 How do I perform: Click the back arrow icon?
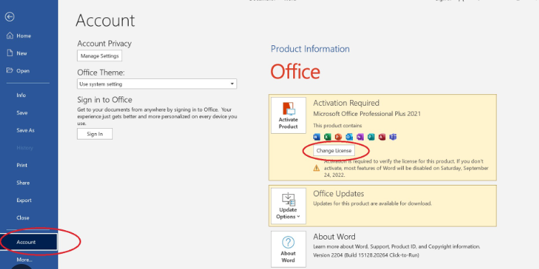pyautogui.click(x=9, y=17)
